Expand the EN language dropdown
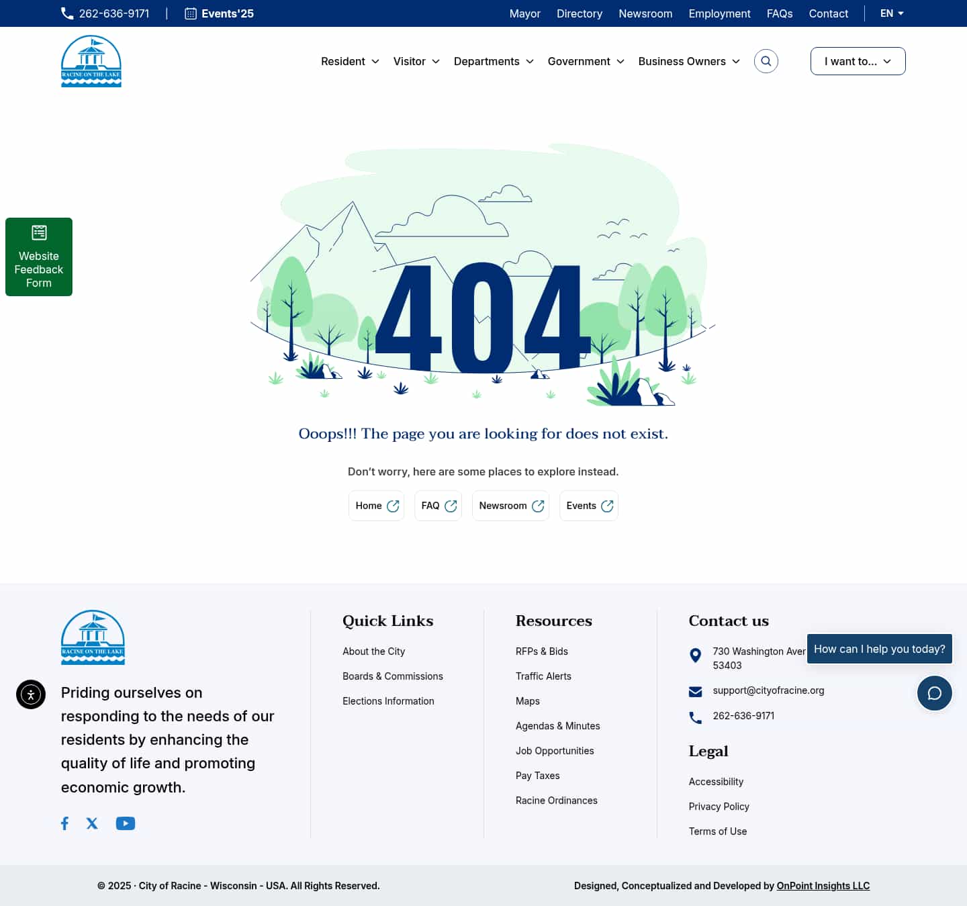967x906 pixels. click(x=891, y=13)
